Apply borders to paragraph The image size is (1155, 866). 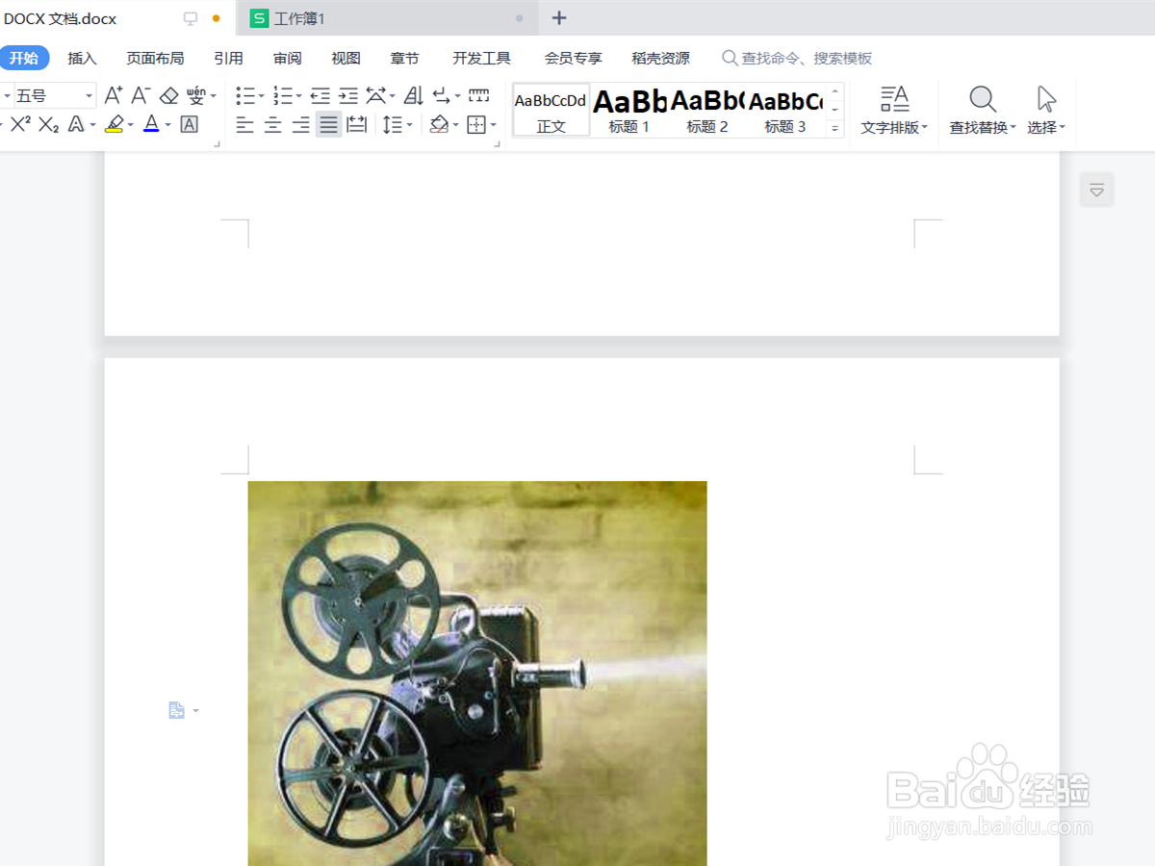[x=476, y=124]
